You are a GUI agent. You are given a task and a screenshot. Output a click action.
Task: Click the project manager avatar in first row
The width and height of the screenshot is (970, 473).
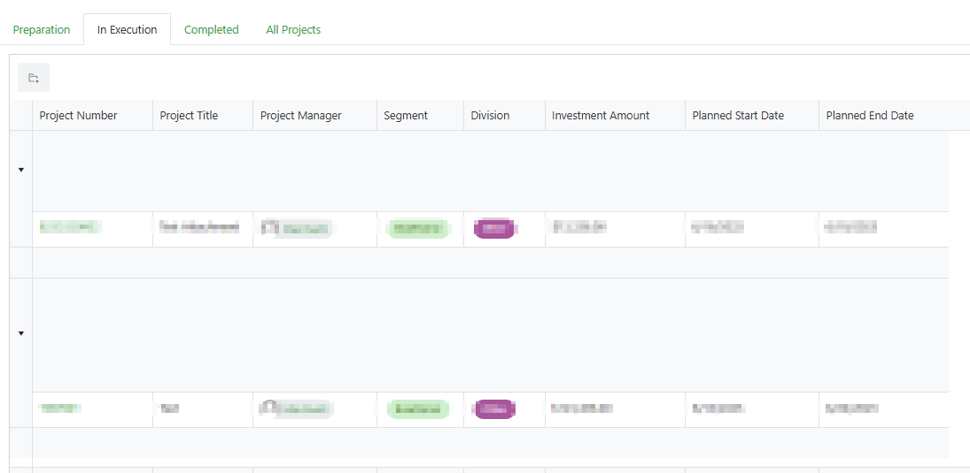click(x=269, y=228)
